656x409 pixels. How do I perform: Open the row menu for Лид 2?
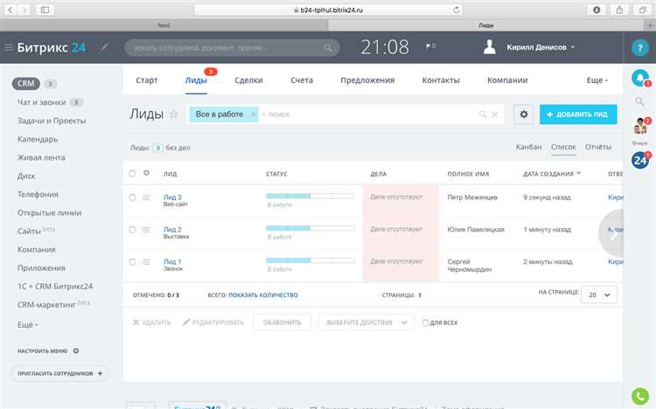[x=146, y=230]
